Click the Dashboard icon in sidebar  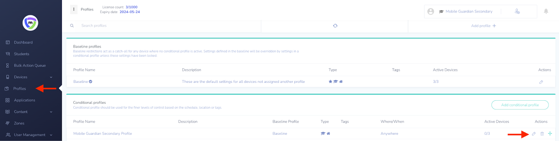(8, 42)
